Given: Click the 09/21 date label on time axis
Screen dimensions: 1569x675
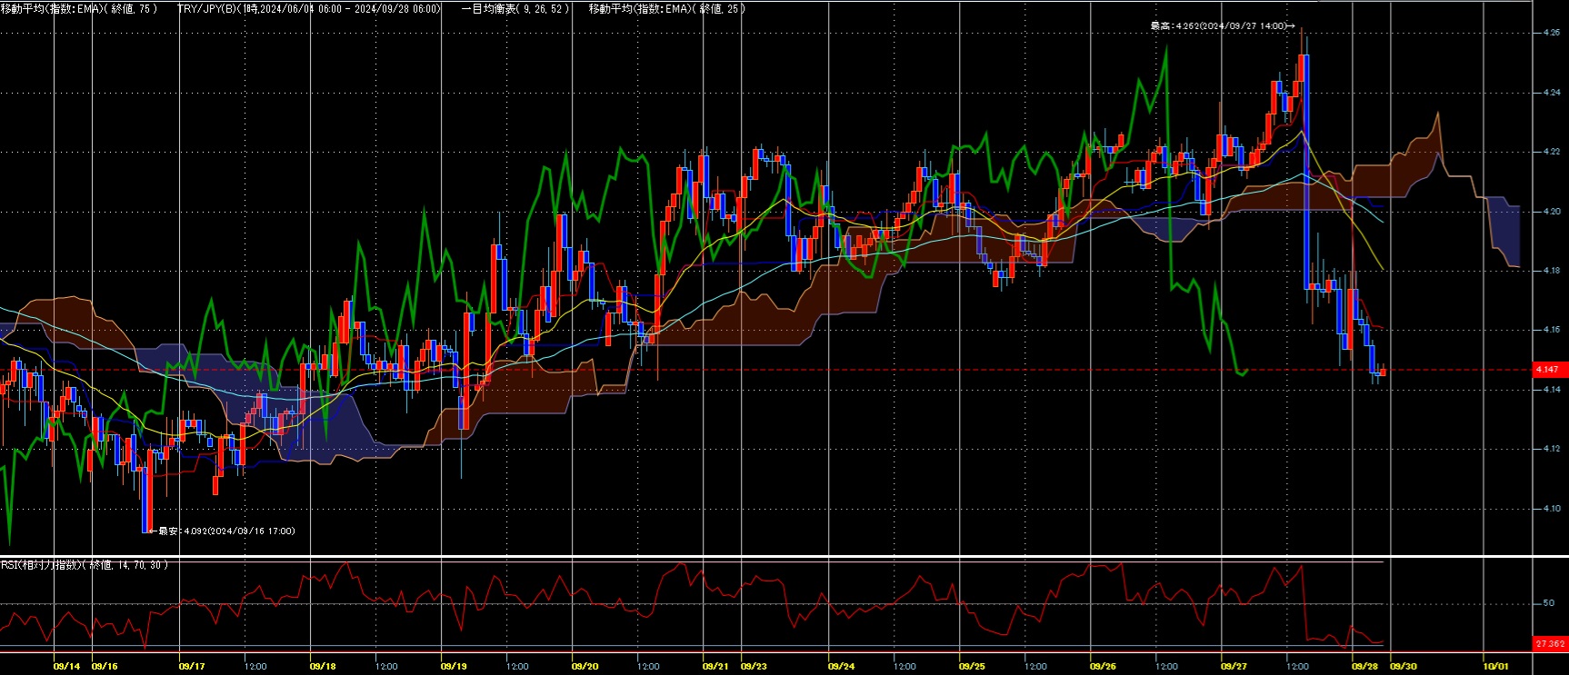Looking at the screenshot, I should (715, 666).
